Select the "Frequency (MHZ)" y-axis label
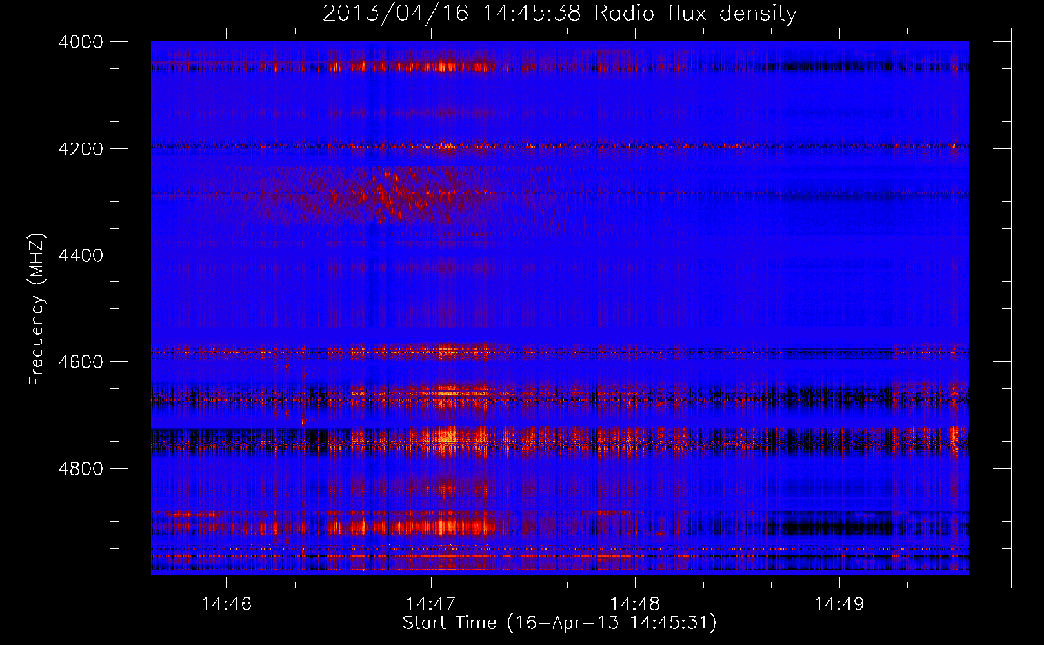This screenshot has height=645, width=1044. tap(36, 310)
